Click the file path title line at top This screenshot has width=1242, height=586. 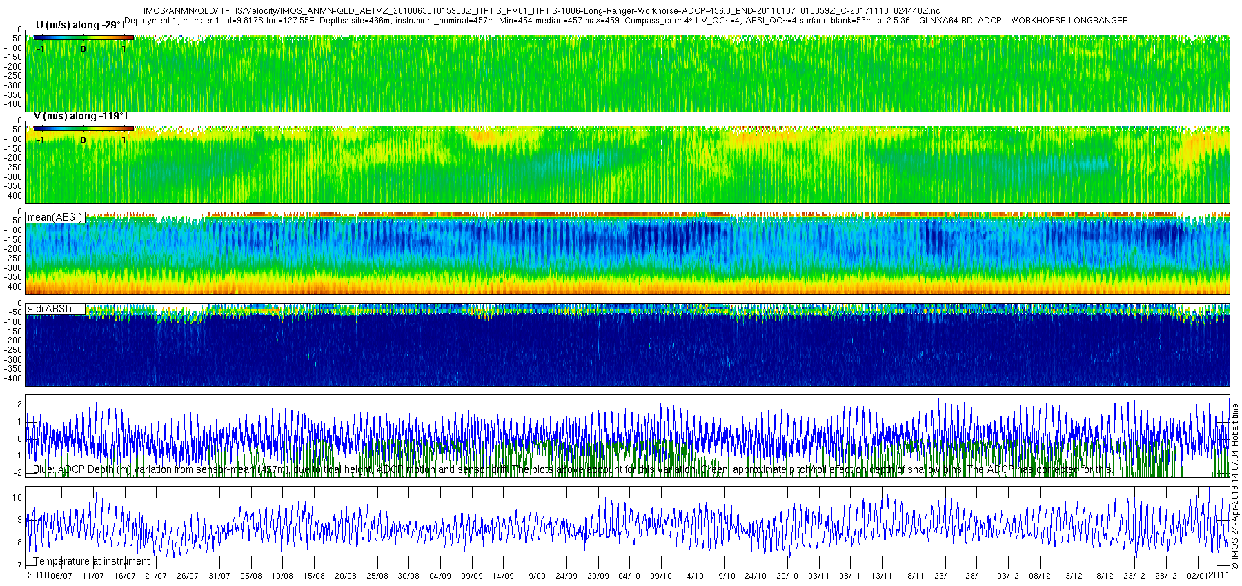541,11
